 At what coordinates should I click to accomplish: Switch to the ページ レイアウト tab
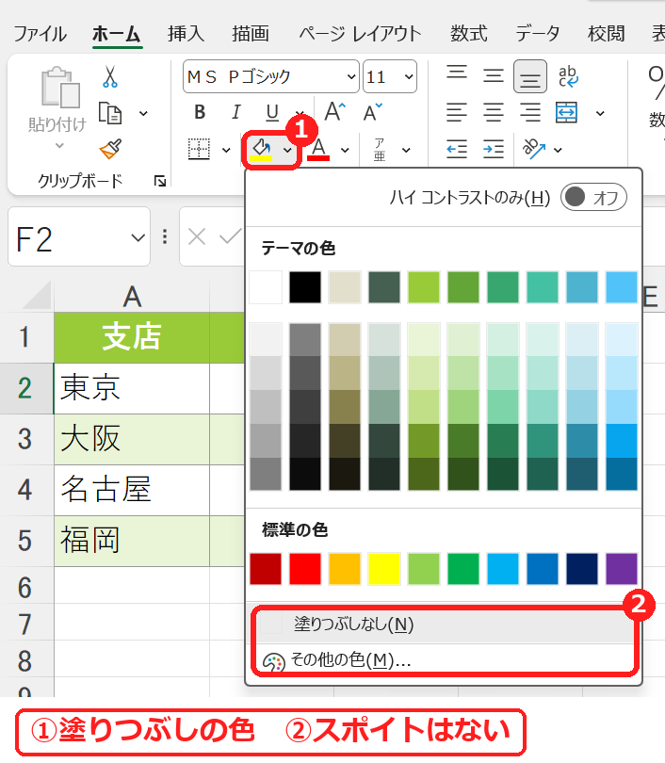360,34
